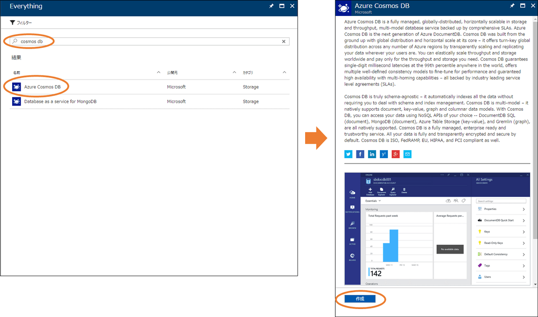Share Azure Cosmos DB on Twitter
This screenshot has width=538, height=317.
click(348, 154)
